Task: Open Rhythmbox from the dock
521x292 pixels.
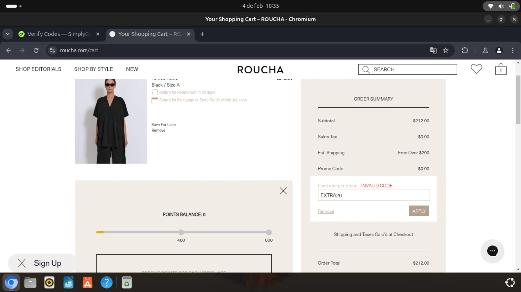Action: (49, 283)
